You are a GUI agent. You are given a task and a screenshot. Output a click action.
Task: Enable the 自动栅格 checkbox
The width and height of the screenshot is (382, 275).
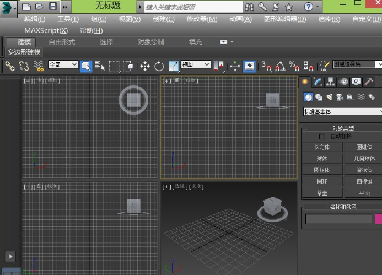tap(321, 137)
